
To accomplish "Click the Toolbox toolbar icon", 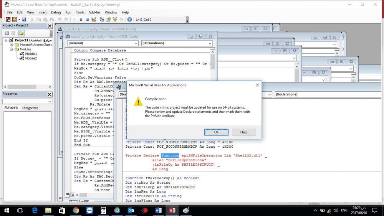I will [121, 19].
